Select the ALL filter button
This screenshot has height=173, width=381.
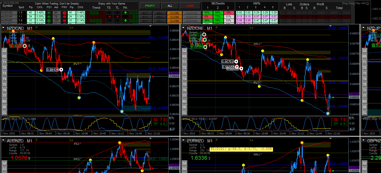(170, 6)
